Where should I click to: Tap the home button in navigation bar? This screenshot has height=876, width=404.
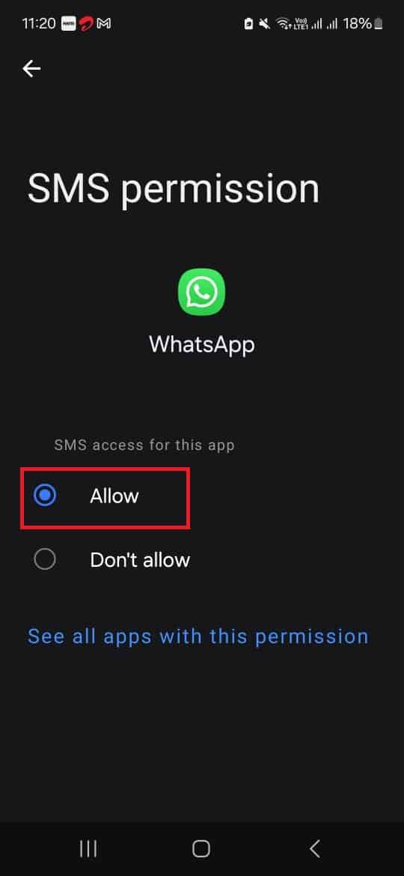point(201,848)
